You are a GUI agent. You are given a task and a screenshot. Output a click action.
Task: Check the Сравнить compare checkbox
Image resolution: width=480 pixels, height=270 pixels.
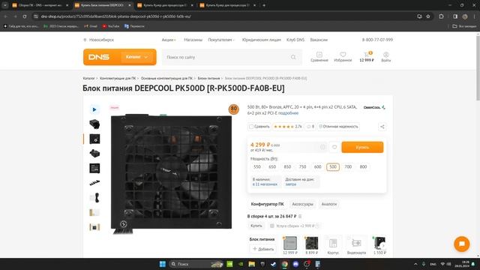(x=251, y=127)
